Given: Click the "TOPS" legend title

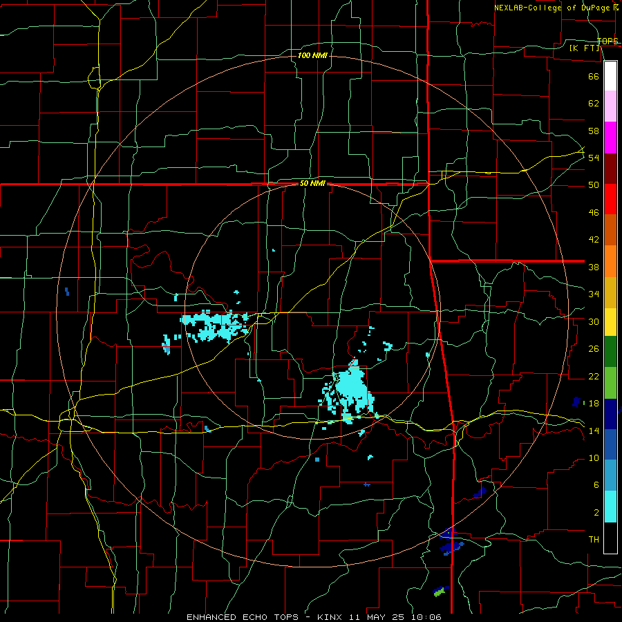Looking at the screenshot, I should pos(607,41).
